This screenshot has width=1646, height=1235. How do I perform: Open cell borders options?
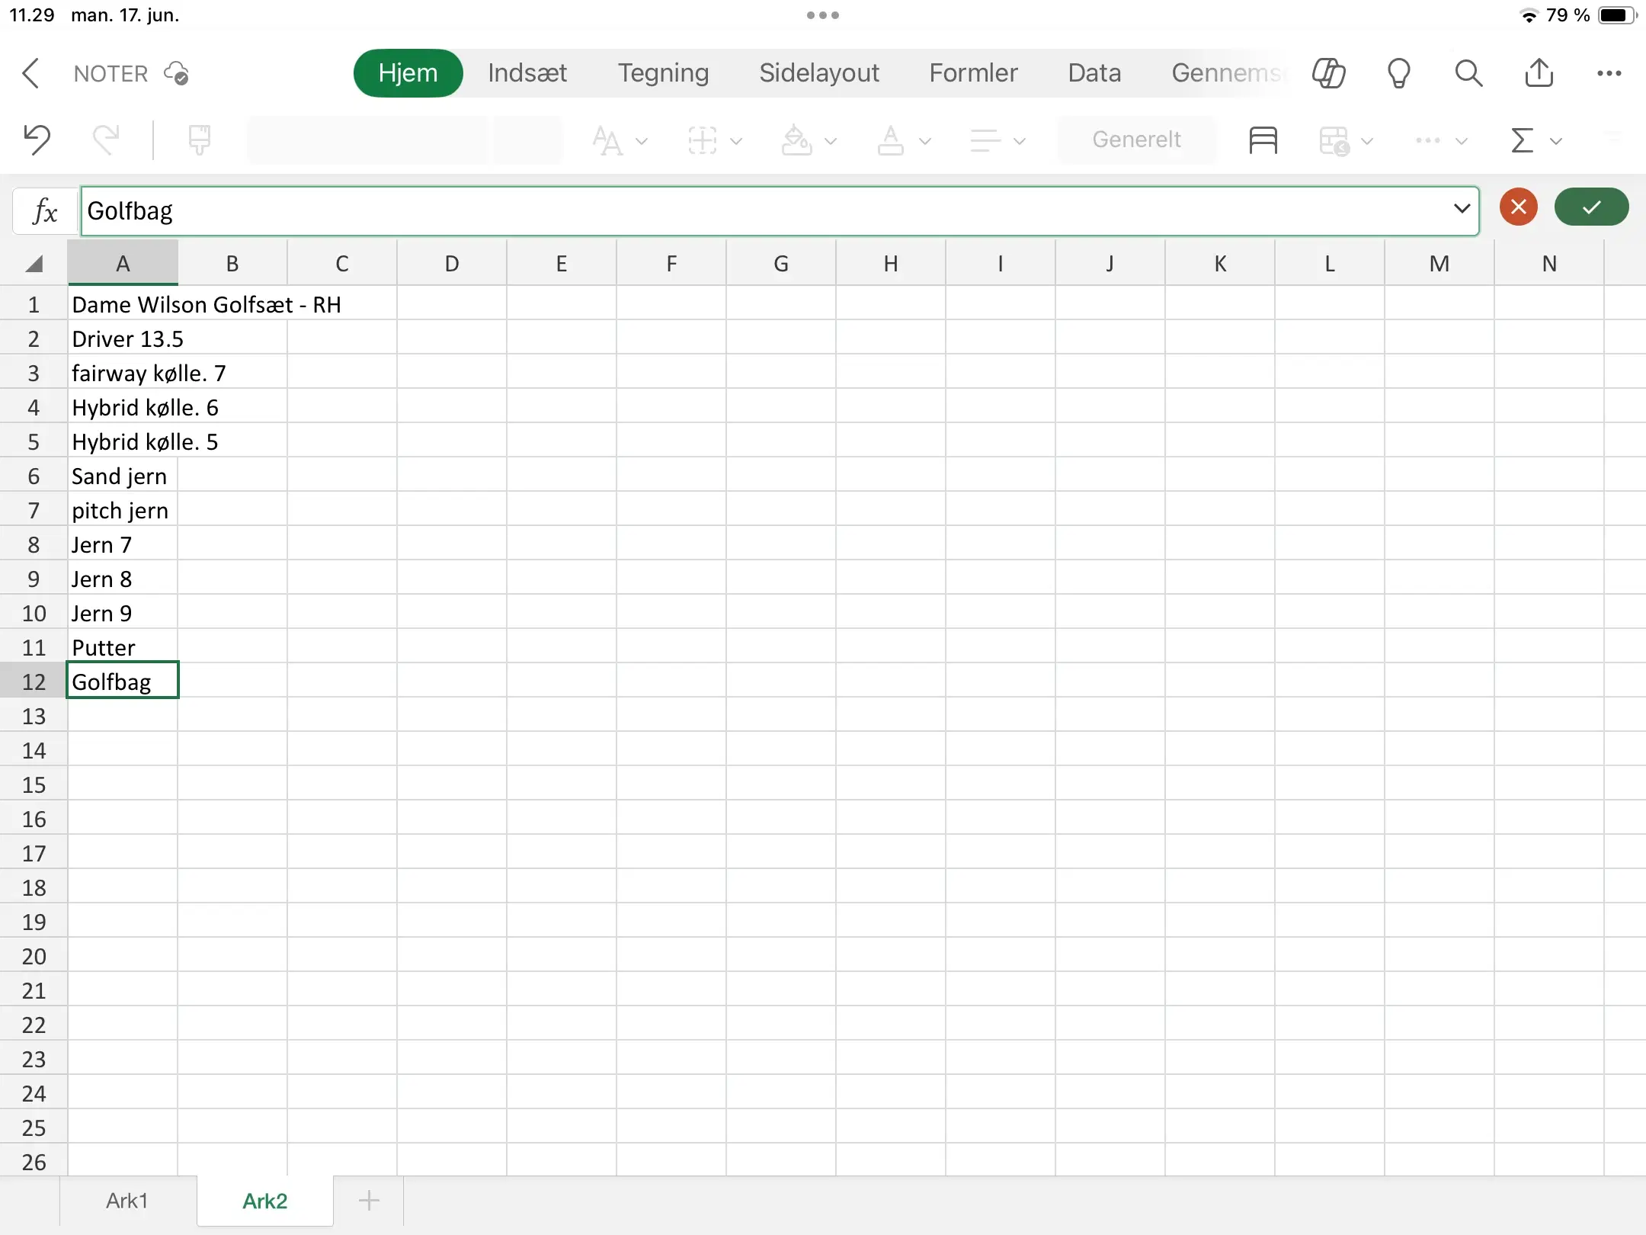click(x=702, y=140)
